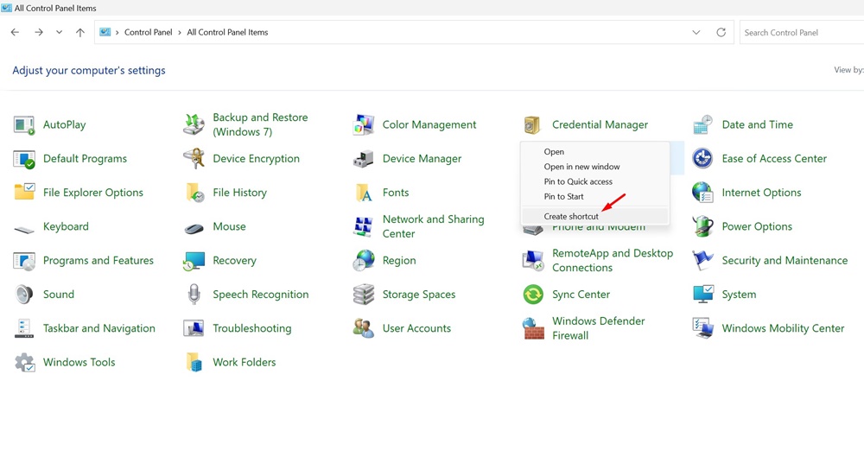Click the Device Manager icon
The width and height of the screenshot is (864, 463).
364,159
